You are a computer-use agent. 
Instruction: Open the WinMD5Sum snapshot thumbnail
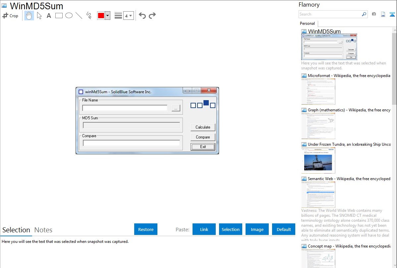coord(329,47)
